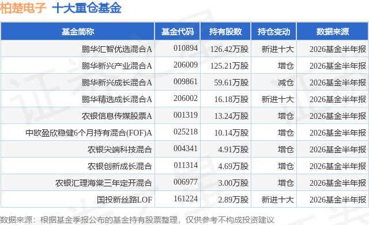
Task: Click fund code 161224
Action: point(186,198)
